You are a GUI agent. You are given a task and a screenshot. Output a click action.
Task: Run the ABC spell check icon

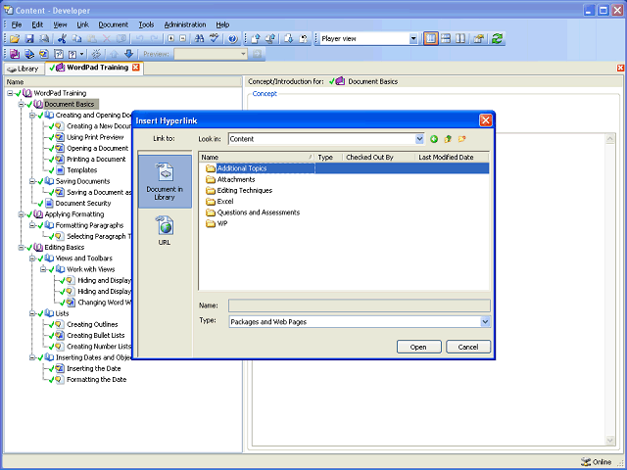coord(215,39)
